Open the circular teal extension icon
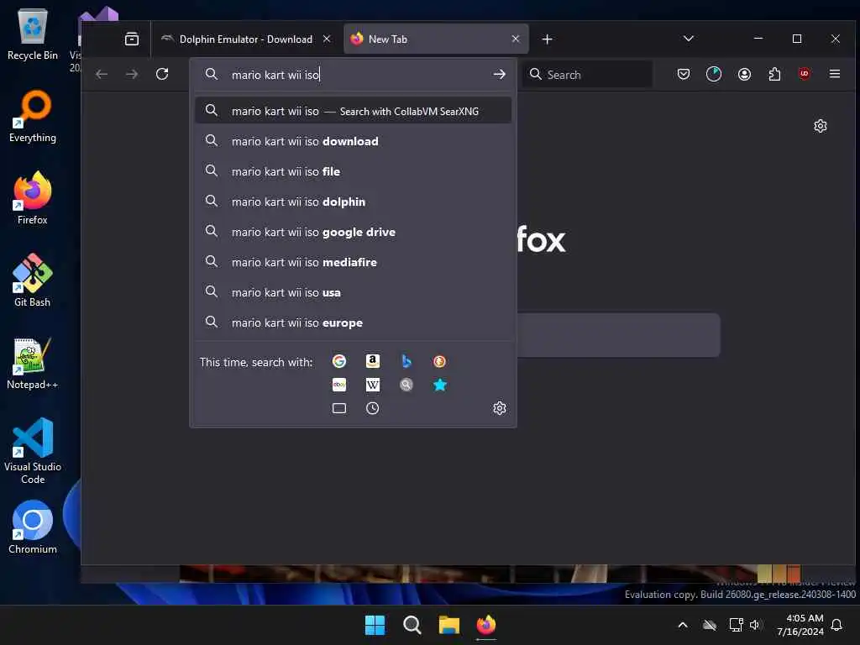 click(x=714, y=74)
